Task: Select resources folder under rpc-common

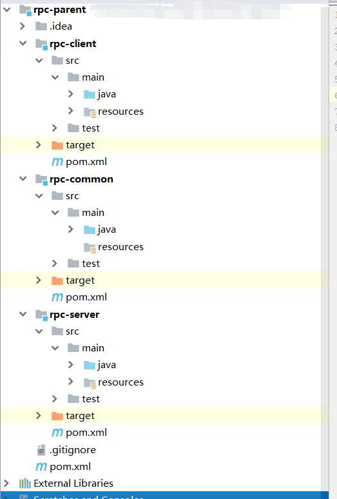Action: (120, 247)
